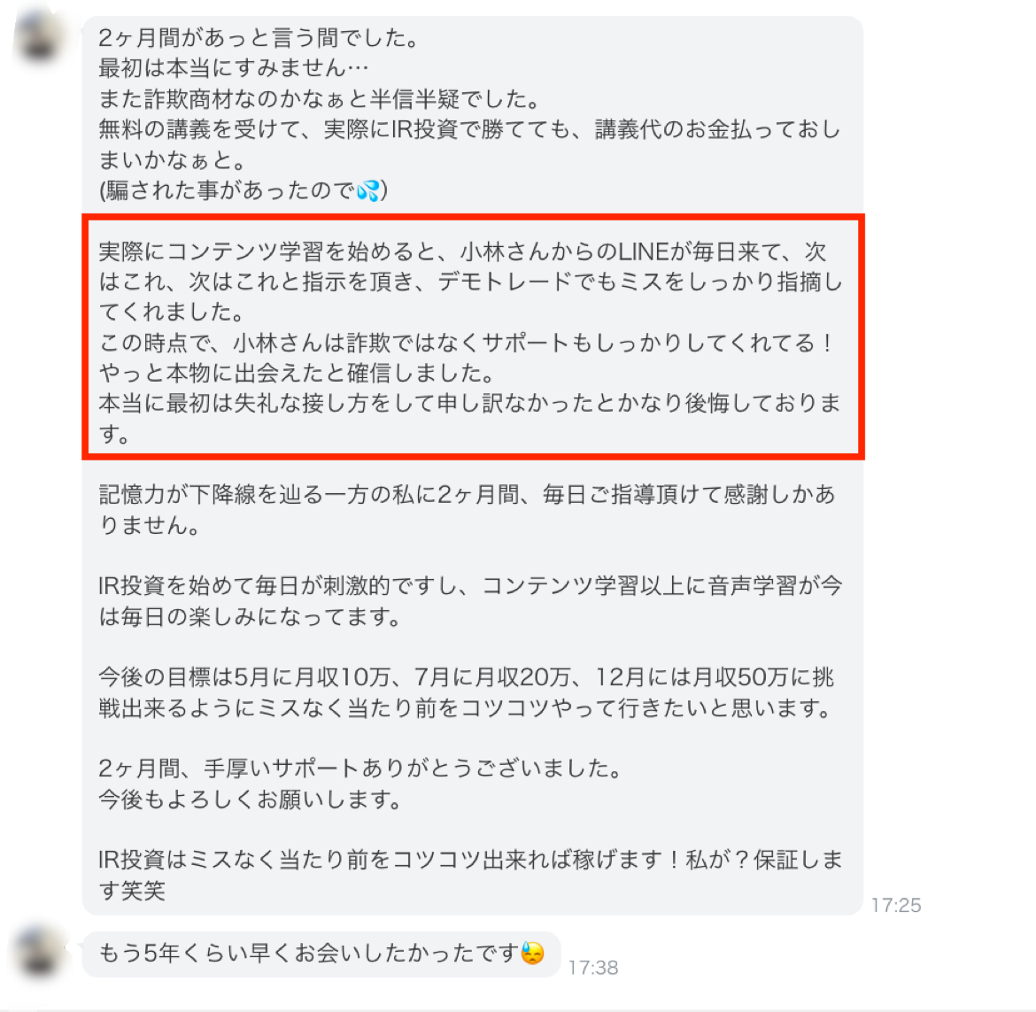1036x1012 pixels.
Task: Click the line また詐欺商材なのかなぁと半信半疑でした
Action: click(320, 99)
